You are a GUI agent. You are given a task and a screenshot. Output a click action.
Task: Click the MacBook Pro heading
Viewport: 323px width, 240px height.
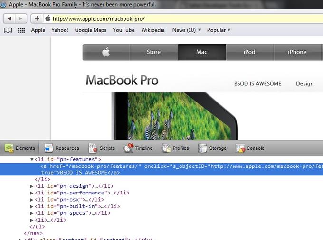tap(122, 80)
